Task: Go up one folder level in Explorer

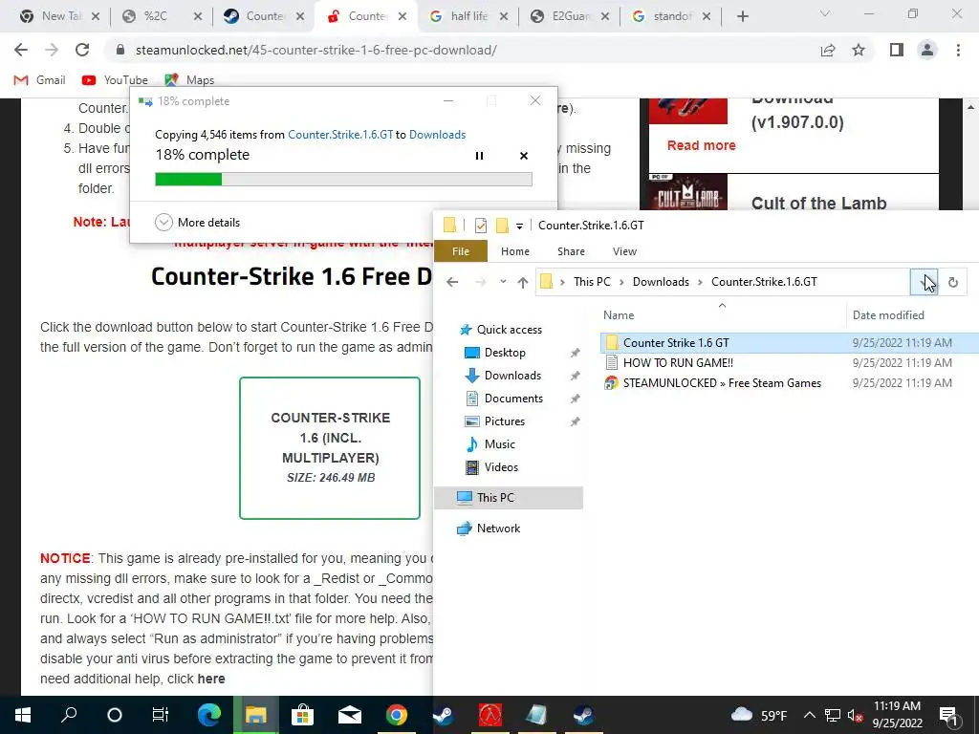Action: coord(523,282)
